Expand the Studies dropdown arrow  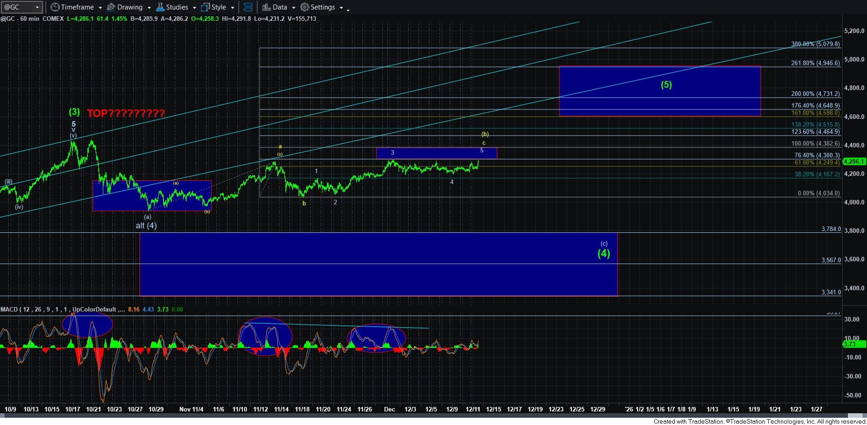click(194, 8)
